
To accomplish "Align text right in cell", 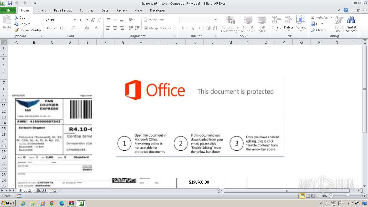I will (122, 28).
